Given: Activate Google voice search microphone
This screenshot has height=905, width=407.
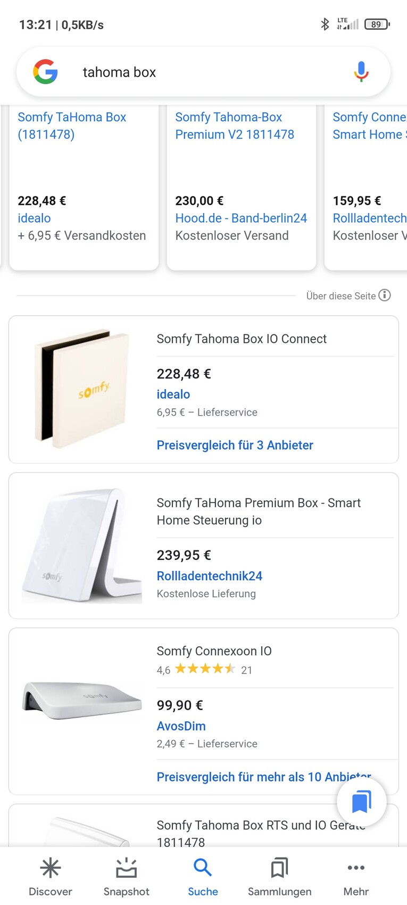Looking at the screenshot, I should tap(361, 71).
